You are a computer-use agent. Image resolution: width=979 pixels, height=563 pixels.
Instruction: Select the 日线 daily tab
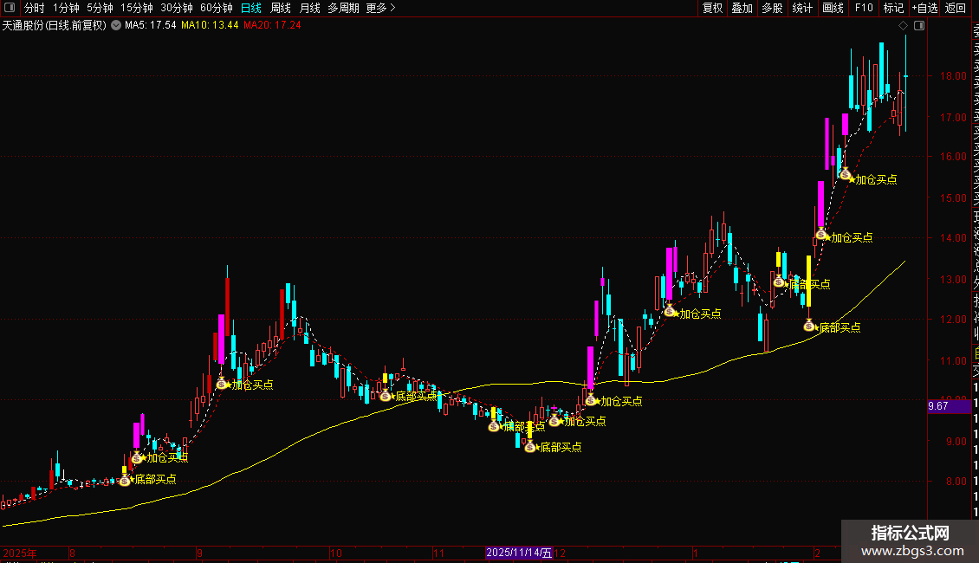(x=251, y=8)
